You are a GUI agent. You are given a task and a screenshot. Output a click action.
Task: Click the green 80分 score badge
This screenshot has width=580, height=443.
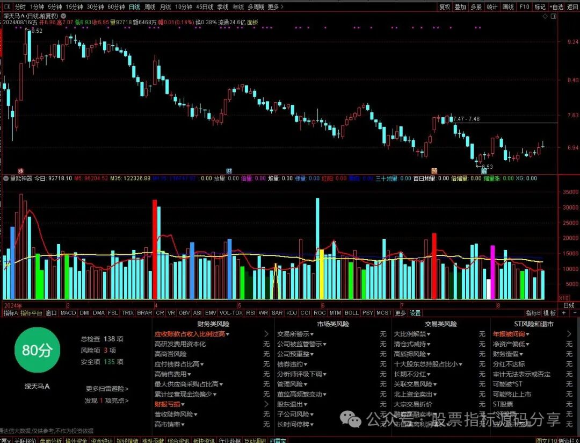point(37,349)
